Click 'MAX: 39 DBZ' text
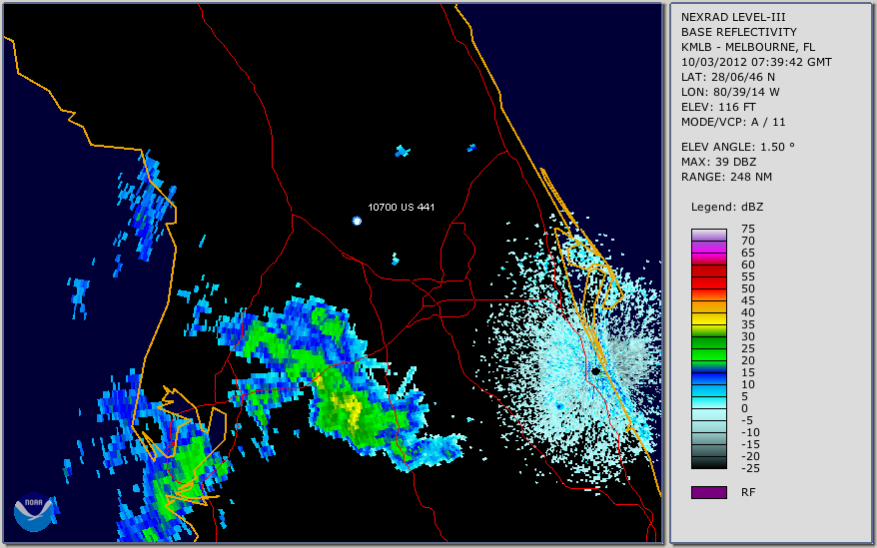Viewport: 877px width, 548px height. coord(719,162)
